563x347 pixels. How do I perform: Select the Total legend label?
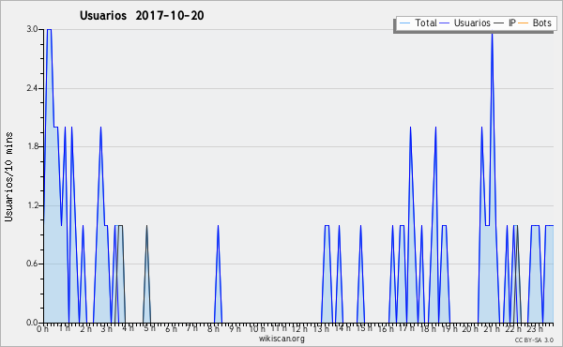[425, 23]
